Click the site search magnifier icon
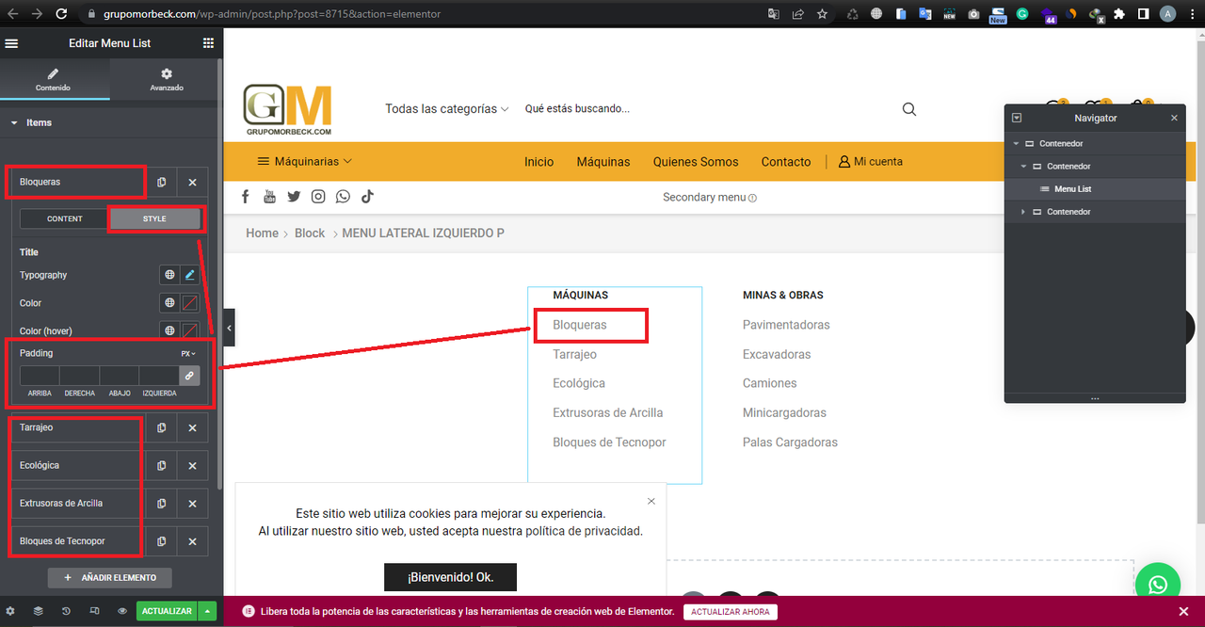The height and width of the screenshot is (627, 1205). (909, 109)
